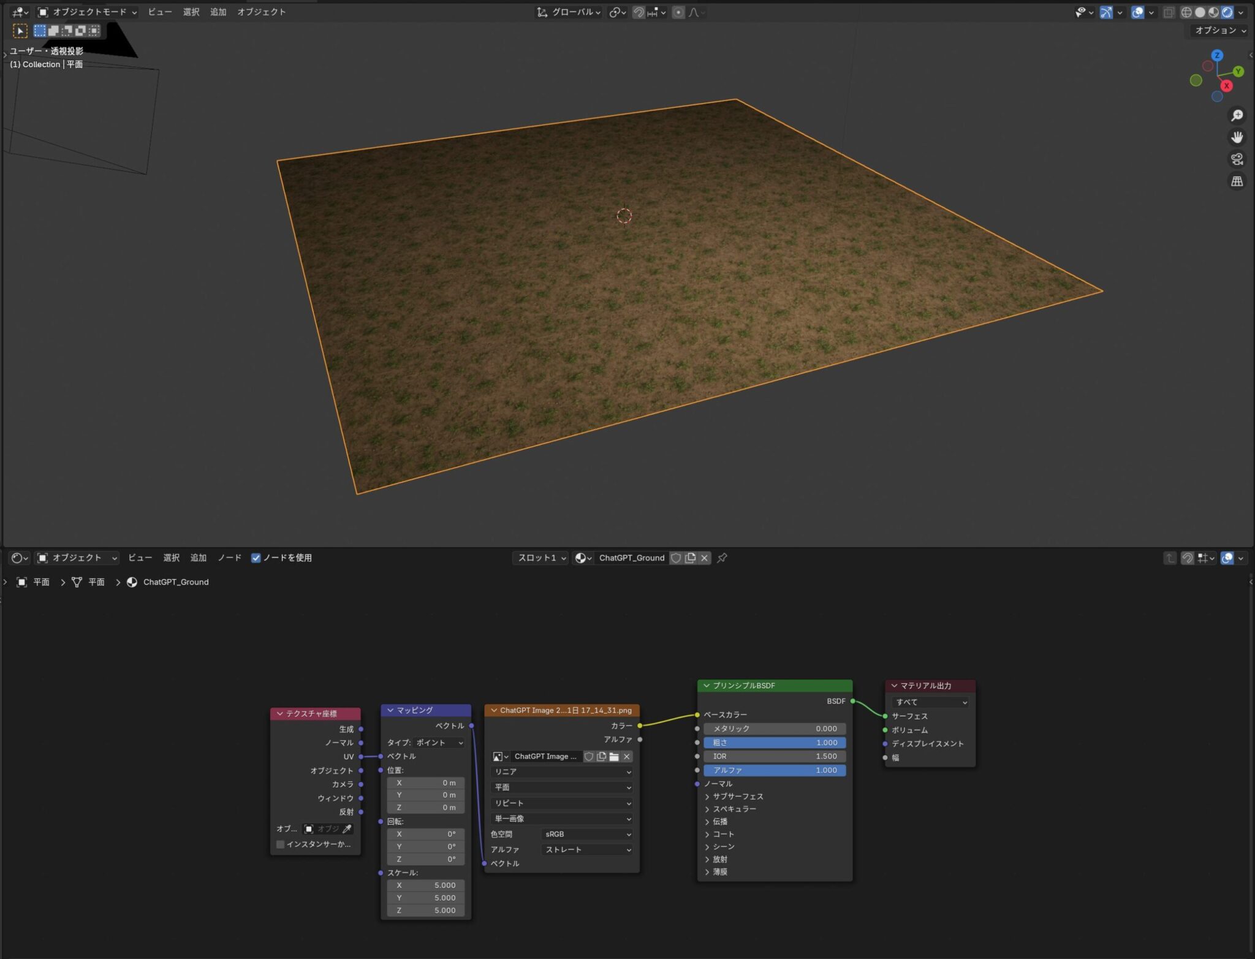Open the スロット1 material slot dropdown
This screenshot has height=959, width=1255.
pyautogui.click(x=539, y=558)
